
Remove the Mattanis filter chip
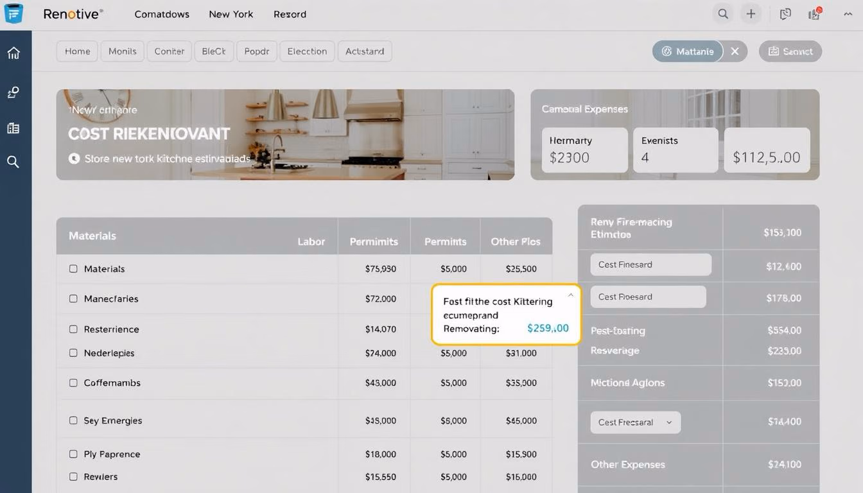(x=735, y=51)
